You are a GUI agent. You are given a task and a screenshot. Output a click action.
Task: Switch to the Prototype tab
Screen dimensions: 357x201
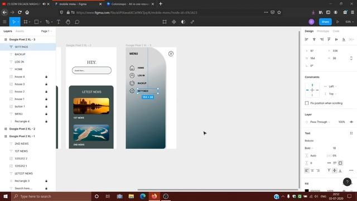coord(323,31)
